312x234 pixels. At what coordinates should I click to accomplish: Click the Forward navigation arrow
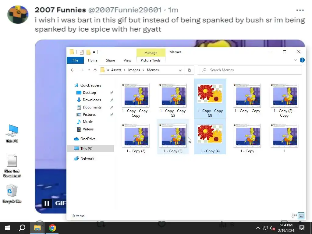(x=81, y=70)
